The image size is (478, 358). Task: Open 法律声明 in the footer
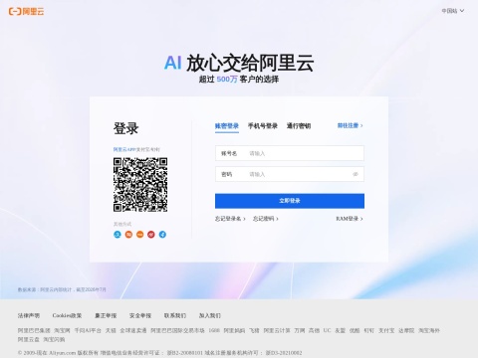point(29,315)
